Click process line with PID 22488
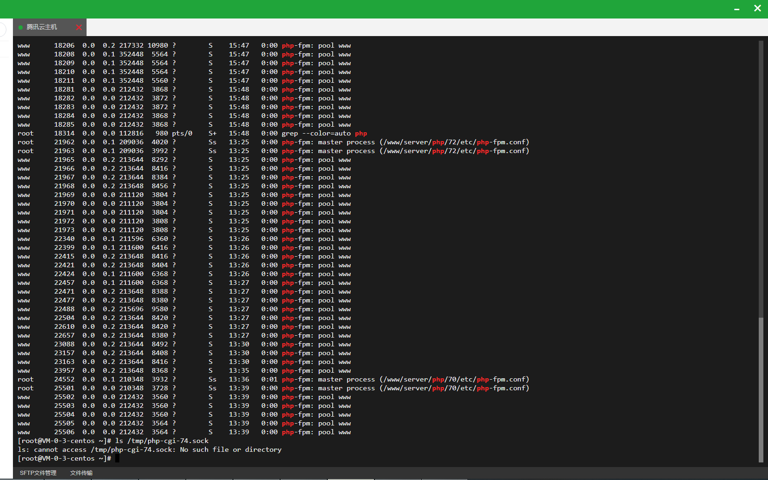768x480 pixels. [x=184, y=309]
